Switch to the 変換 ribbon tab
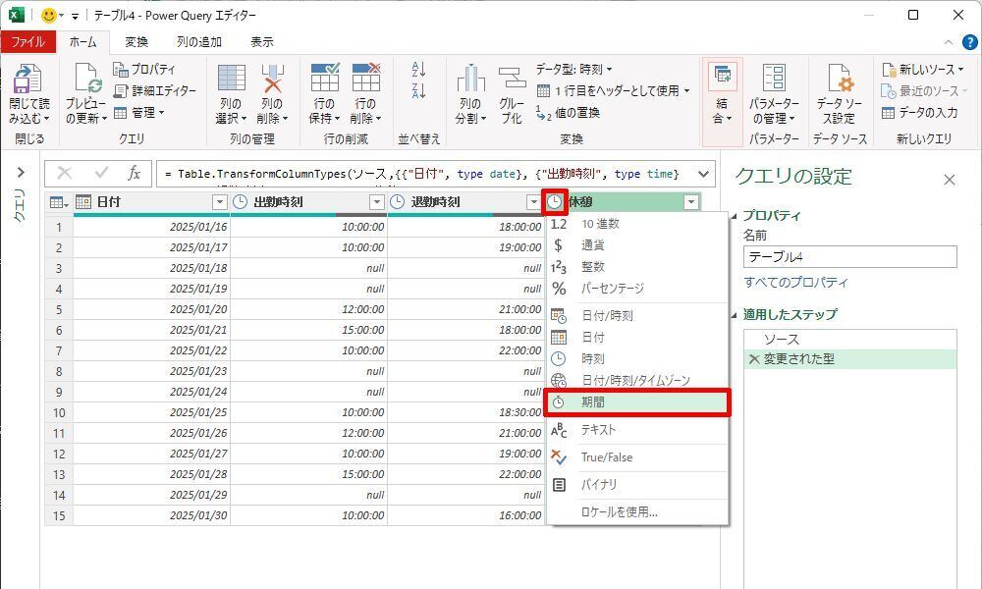The height and width of the screenshot is (589, 982). tap(136, 42)
